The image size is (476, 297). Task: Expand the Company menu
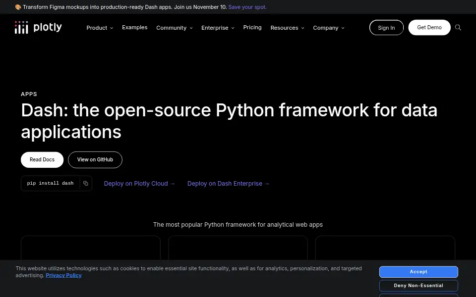328,28
